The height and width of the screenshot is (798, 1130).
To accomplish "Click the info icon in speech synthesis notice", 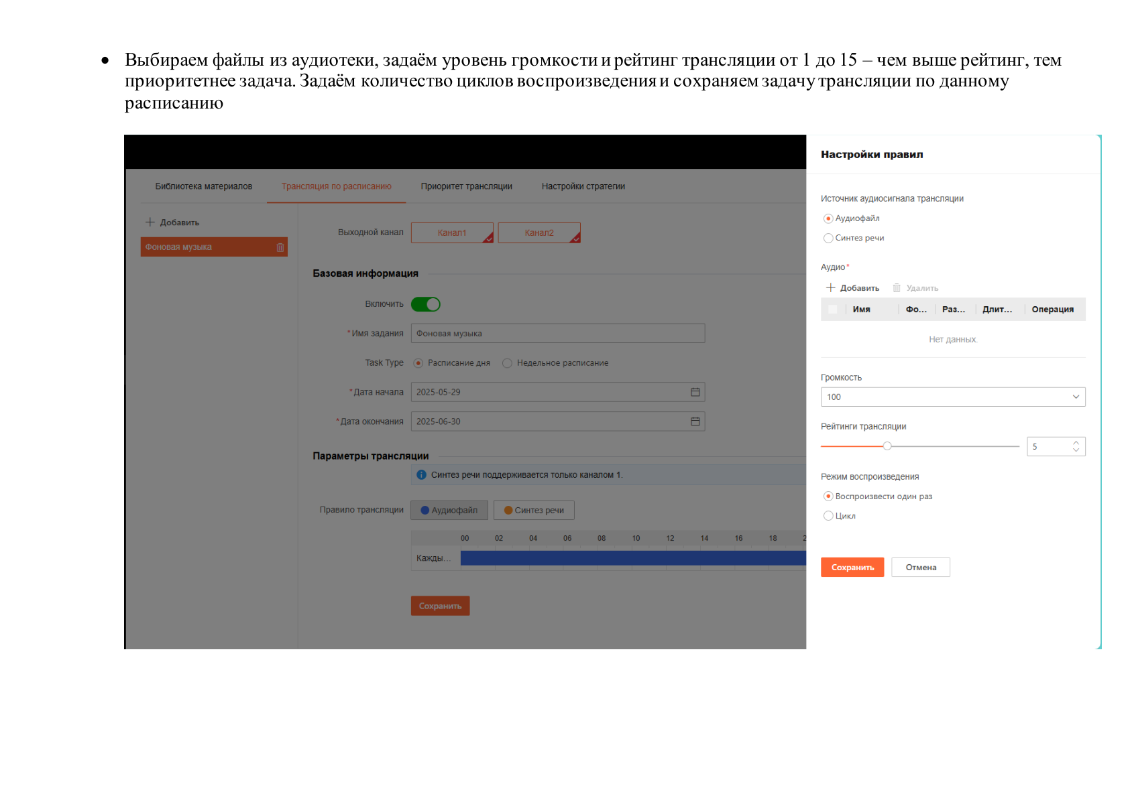I will point(421,474).
